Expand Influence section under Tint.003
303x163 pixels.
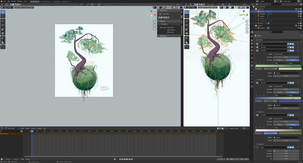click(x=261, y=112)
